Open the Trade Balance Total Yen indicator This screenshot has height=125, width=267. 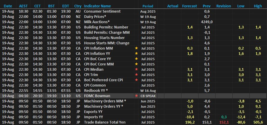pos(104,122)
